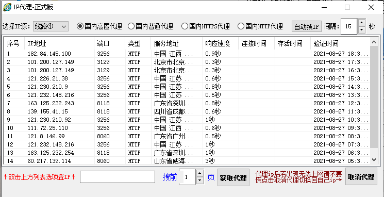The height and width of the screenshot is (197, 384).
Task: Click the 取消代理 button
Action: pos(361,177)
